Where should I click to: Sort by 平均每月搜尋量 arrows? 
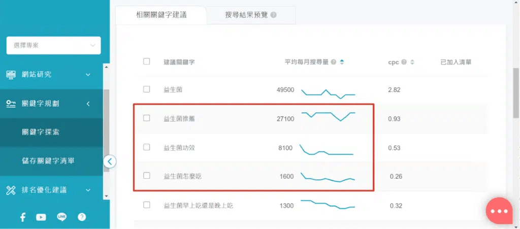point(342,62)
